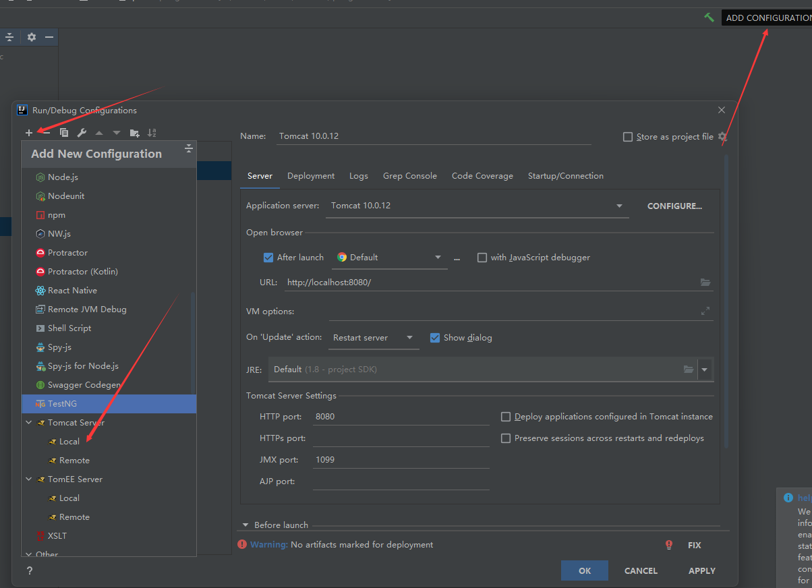Confirm with the OK button
812x588 pixels.
pos(585,570)
